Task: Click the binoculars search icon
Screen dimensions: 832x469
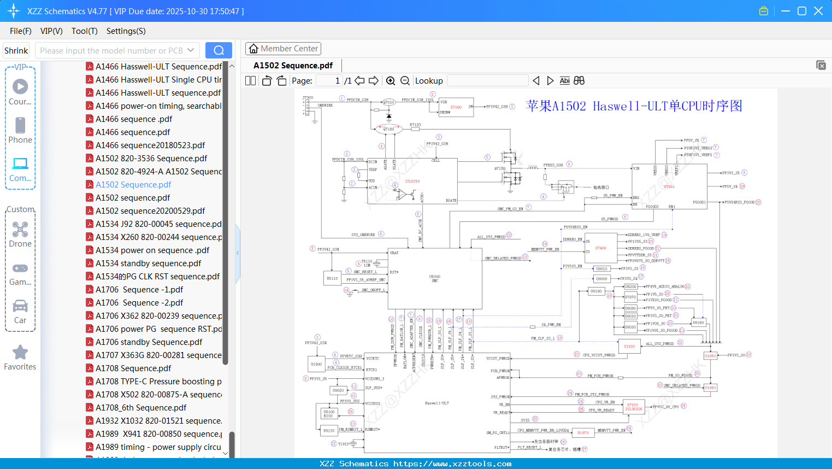Action: [579, 80]
